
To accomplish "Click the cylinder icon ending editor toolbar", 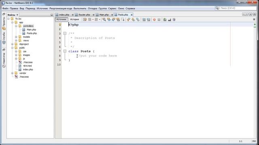I will (x=174, y=20).
